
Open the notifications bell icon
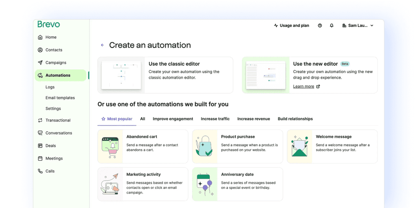pos(331,26)
